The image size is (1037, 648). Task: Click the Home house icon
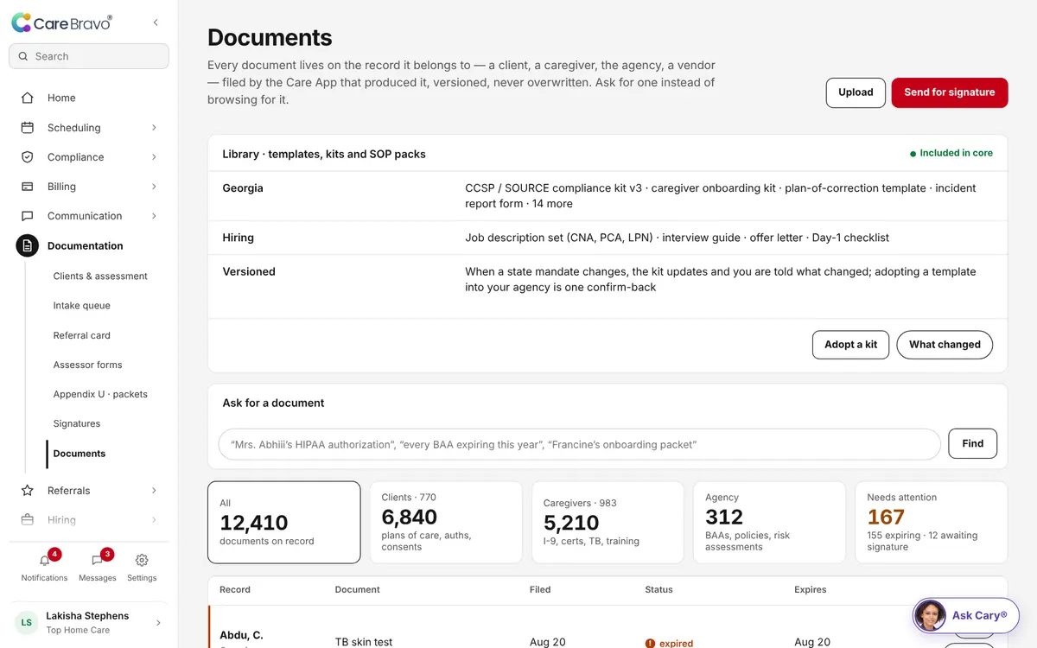point(28,98)
